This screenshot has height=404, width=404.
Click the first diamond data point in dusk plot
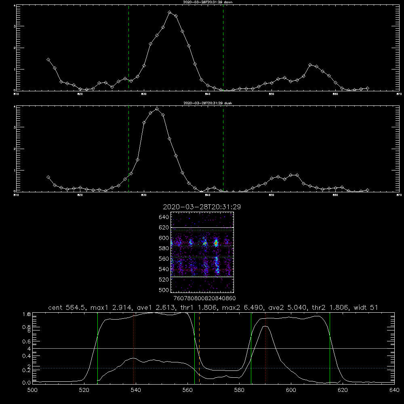pyautogui.click(x=48, y=177)
